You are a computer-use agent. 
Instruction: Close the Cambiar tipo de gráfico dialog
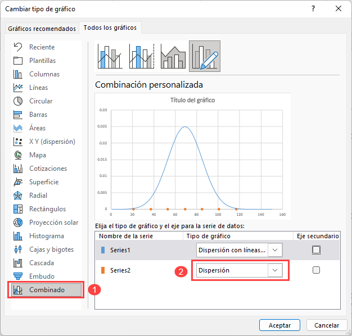[x=339, y=8]
